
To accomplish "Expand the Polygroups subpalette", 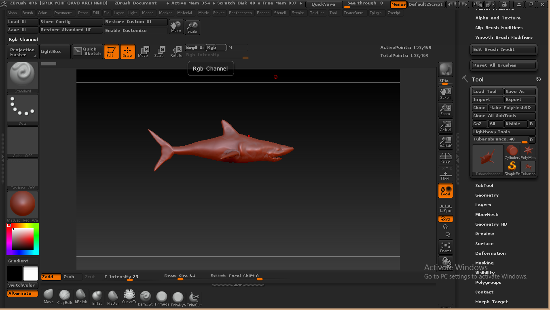I will (x=488, y=283).
